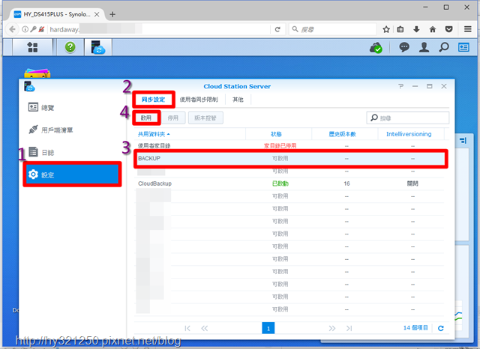Toggle the DSM widgets panel icon

click(463, 47)
